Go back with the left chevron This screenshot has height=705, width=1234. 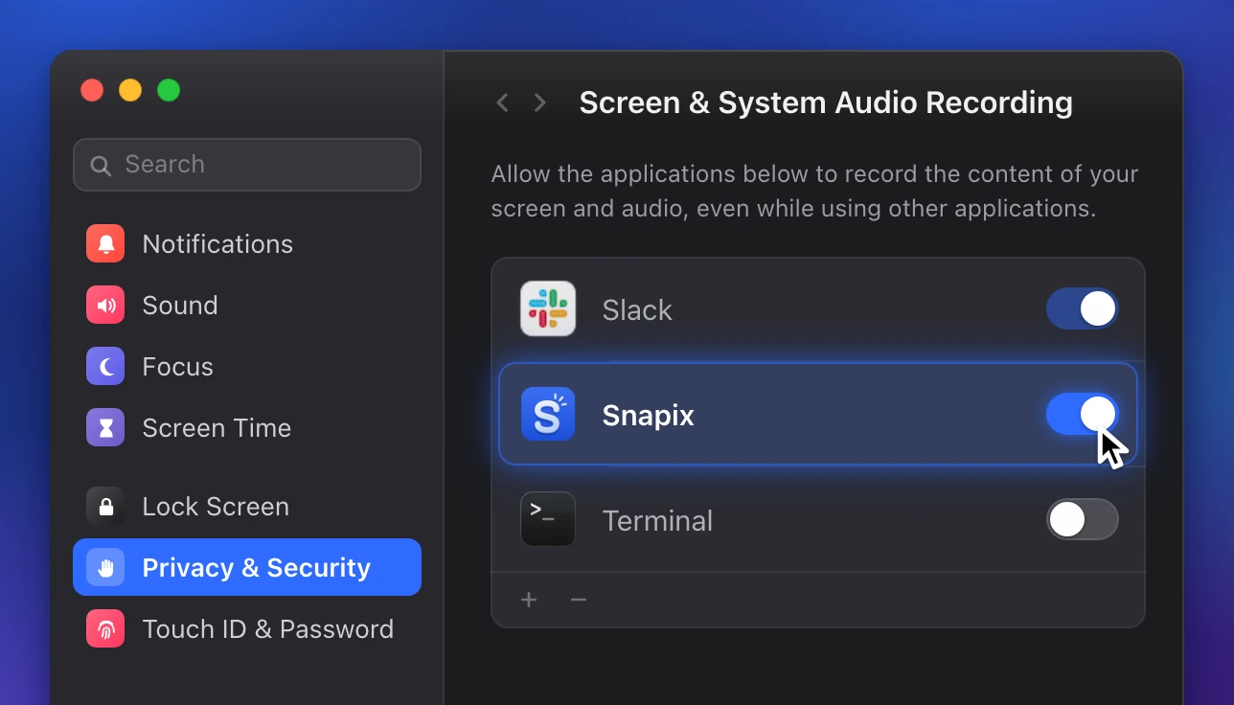tap(502, 102)
